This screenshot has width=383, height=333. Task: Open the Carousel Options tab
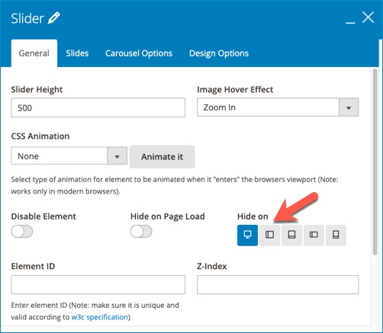[x=139, y=53]
